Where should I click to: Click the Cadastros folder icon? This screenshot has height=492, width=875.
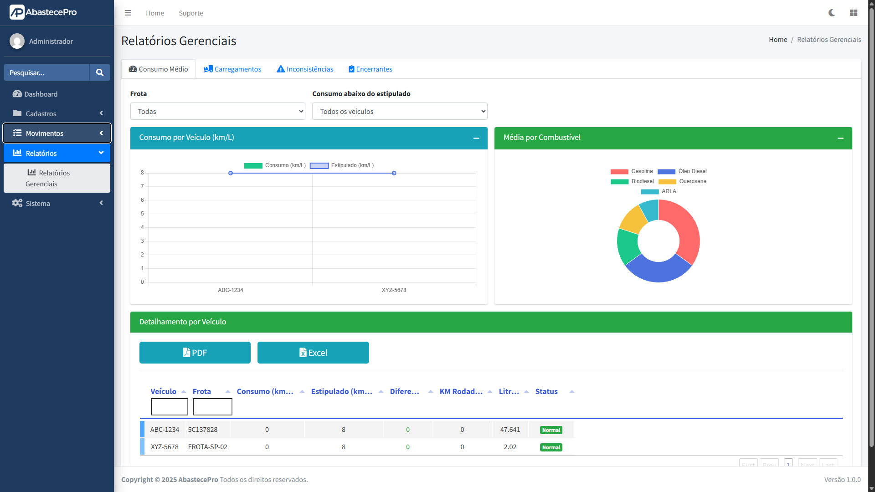(x=17, y=113)
